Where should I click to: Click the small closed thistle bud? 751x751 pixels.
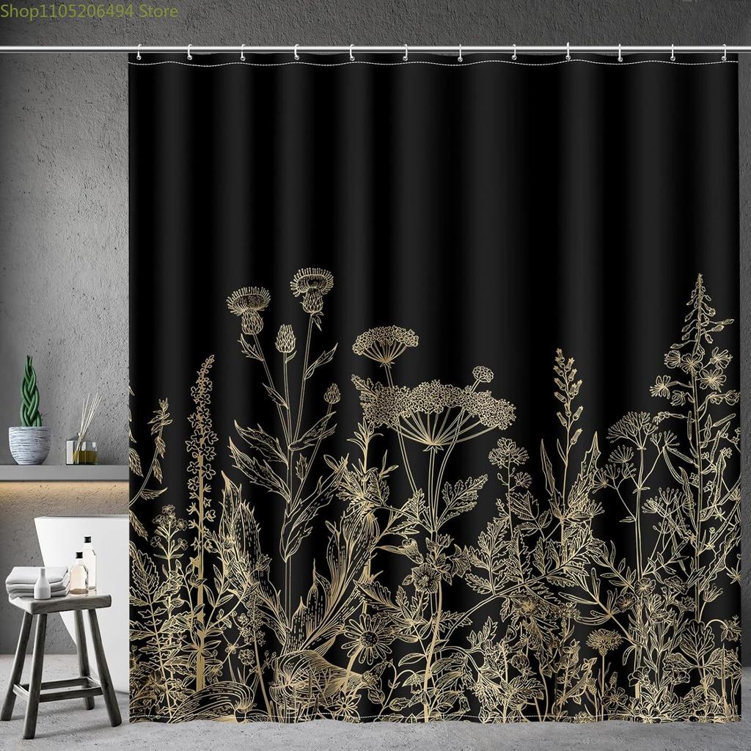[285, 339]
